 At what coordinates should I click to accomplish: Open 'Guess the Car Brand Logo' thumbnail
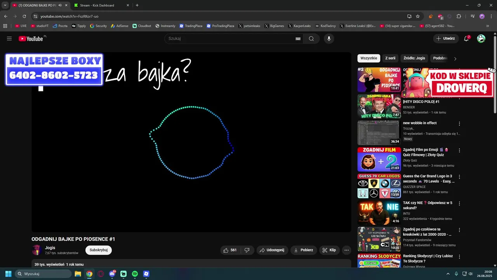[379, 186]
